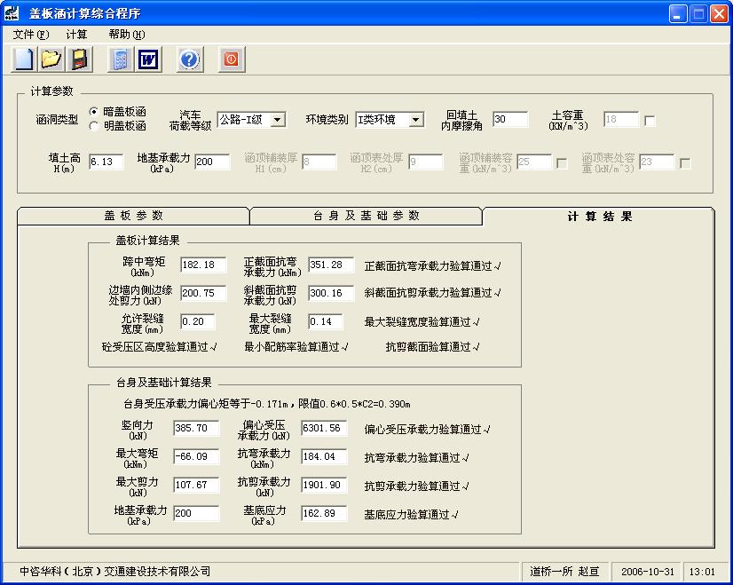The width and height of the screenshot is (733, 585).
Task: Toggle the 涵顶表处容重 checkbox
Action: [x=685, y=163]
